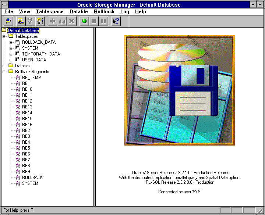Expand the Datafiles folder node
Viewport: 265px width, 215px height.
coord(4,66)
